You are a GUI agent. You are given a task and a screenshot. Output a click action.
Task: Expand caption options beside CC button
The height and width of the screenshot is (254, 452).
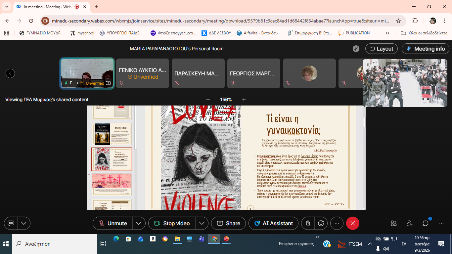[24, 223]
